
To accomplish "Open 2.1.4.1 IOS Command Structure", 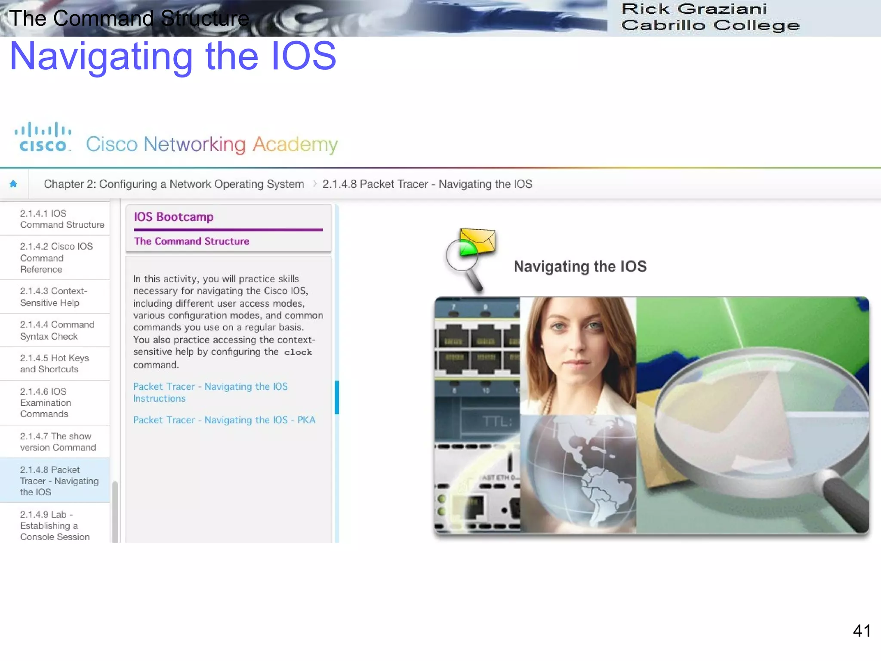I will (x=55, y=219).
